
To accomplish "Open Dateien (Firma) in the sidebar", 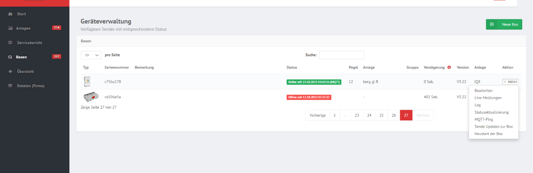I will click(31, 86).
